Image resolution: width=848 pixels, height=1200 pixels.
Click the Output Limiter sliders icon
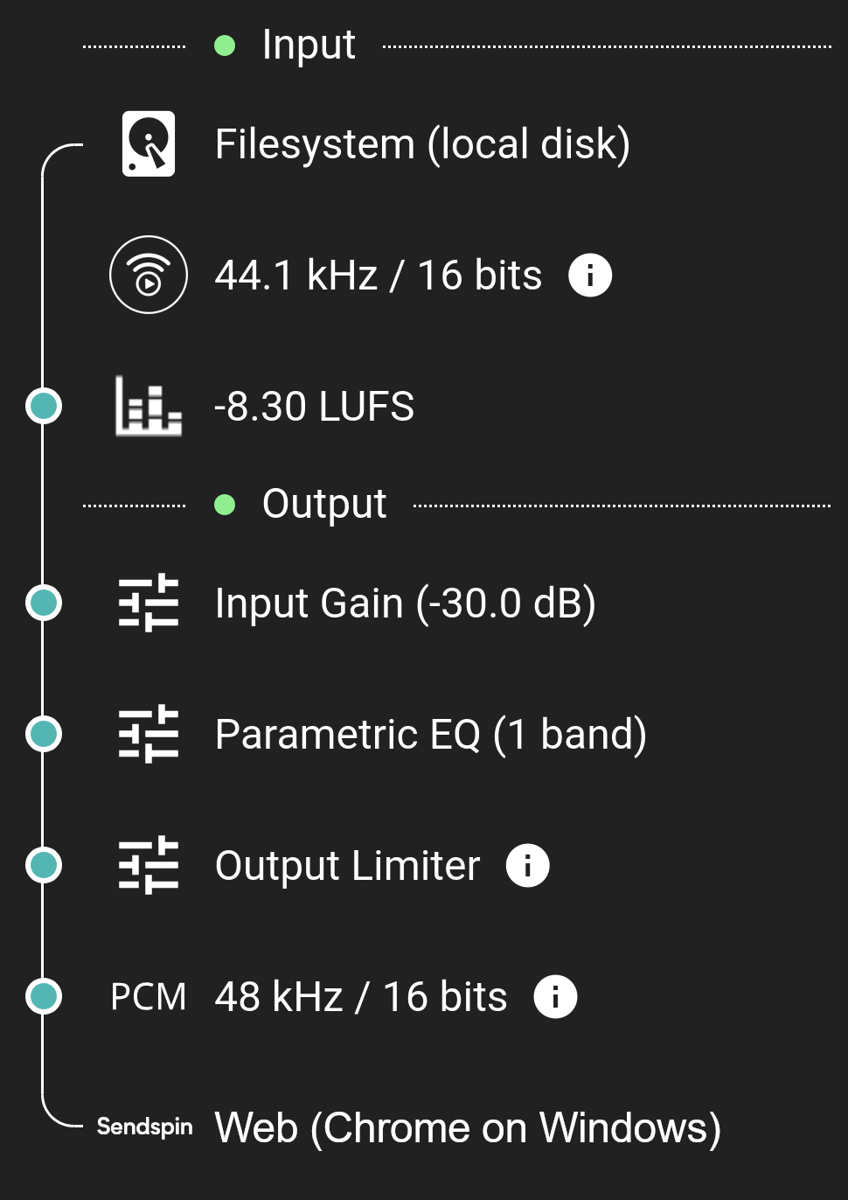149,865
